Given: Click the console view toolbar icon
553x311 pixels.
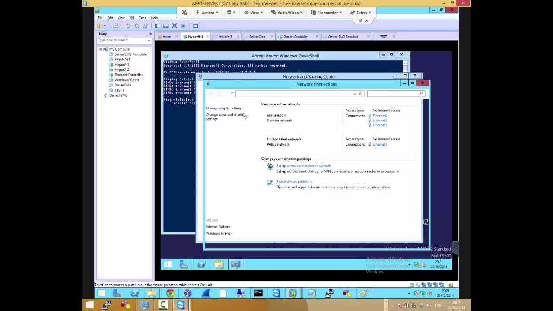Looking at the screenshot, I should click(x=195, y=26).
